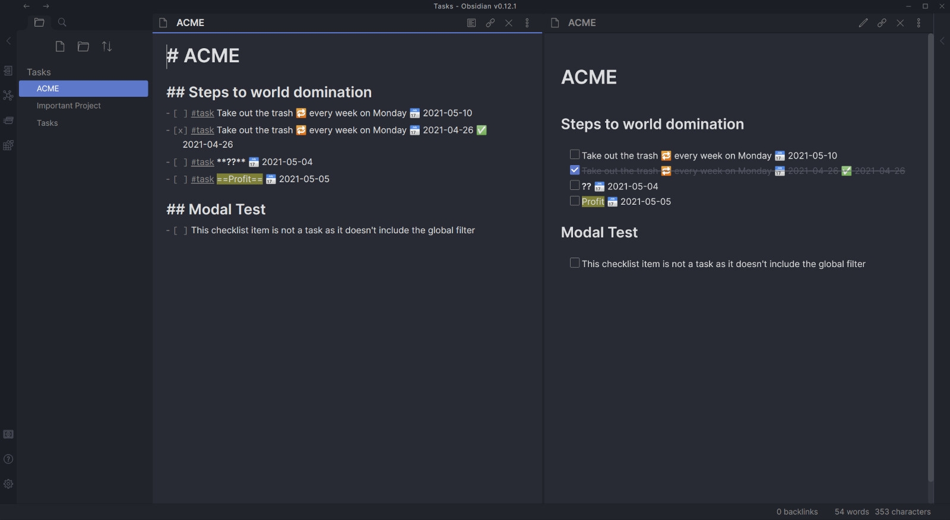Click '0 backlinks' in status bar
The height and width of the screenshot is (520, 950).
pyautogui.click(x=797, y=512)
